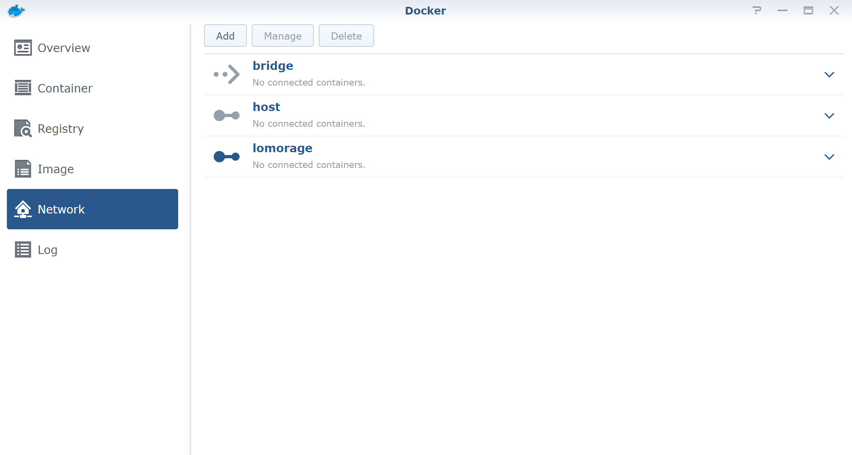Click 'No connected containers.' under lomorage
852x455 pixels.
click(309, 165)
